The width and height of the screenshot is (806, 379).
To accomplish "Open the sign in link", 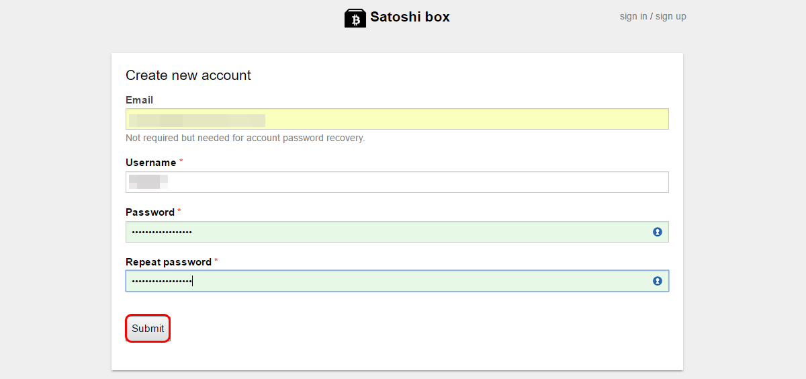I will point(633,16).
